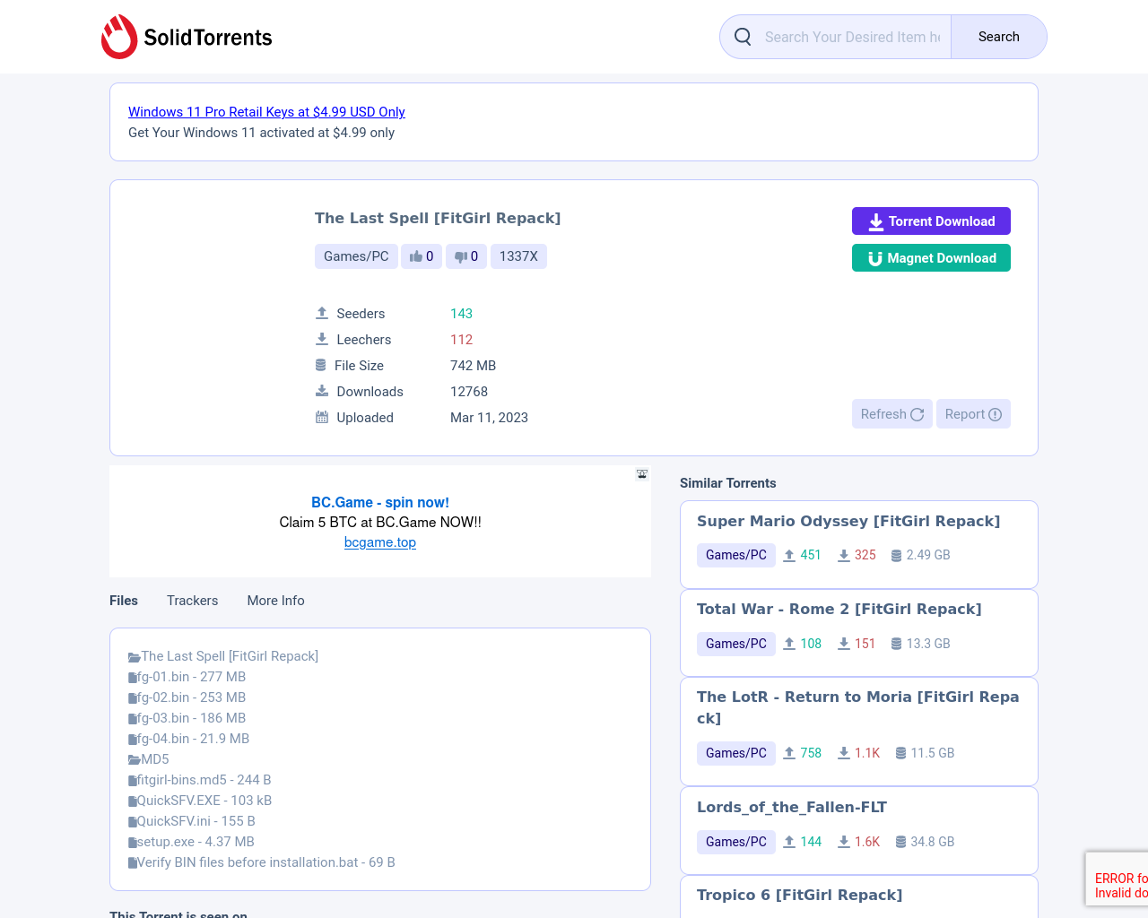The height and width of the screenshot is (918, 1148).
Task: Open the bcgame.top link
Action: (x=380, y=542)
